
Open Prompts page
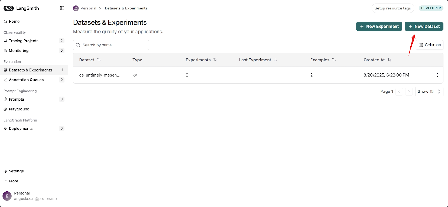click(34, 99)
